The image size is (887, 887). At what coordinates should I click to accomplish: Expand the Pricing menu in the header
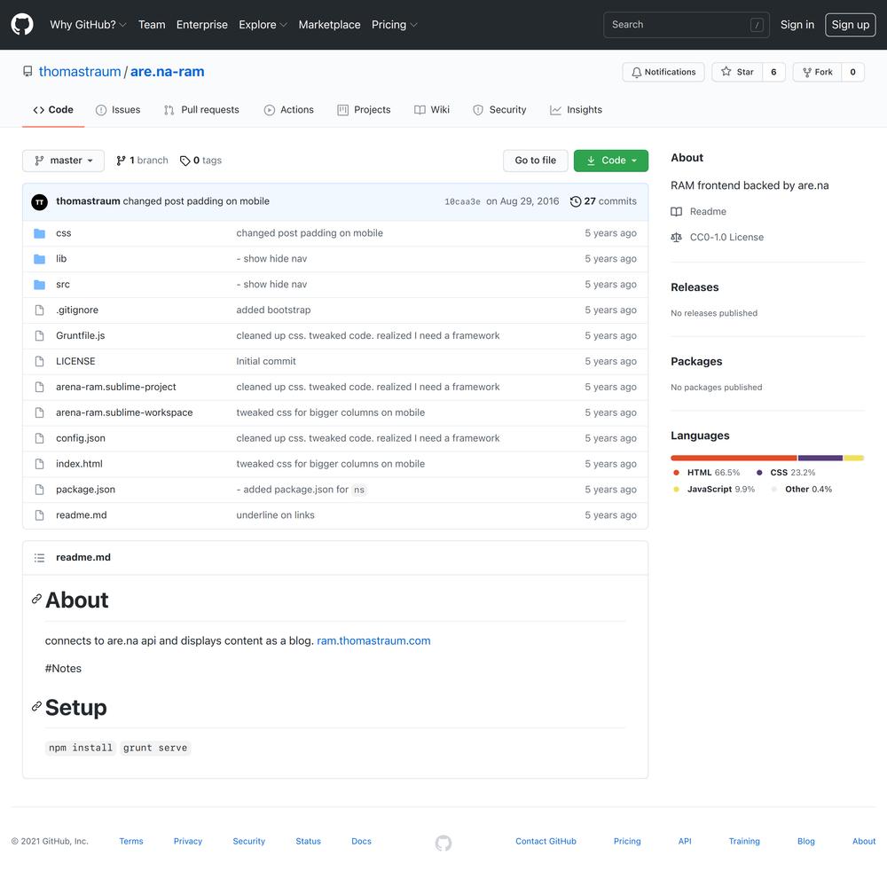(x=395, y=24)
